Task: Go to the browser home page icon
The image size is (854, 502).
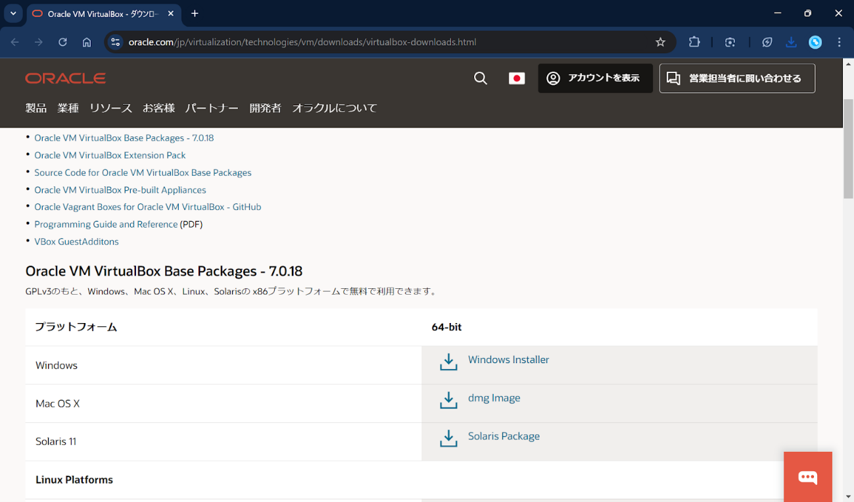Action: (87, 42)
